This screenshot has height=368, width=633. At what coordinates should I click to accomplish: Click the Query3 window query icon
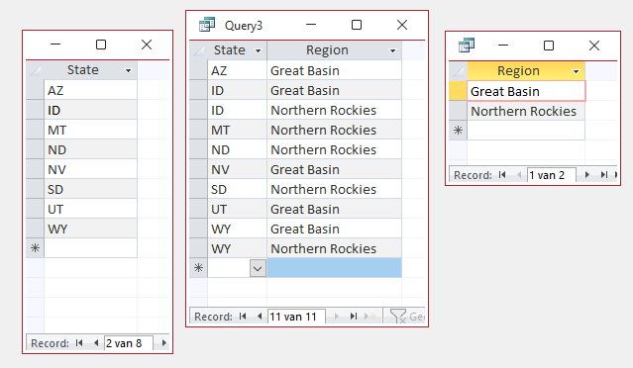[x=207, y=25]
